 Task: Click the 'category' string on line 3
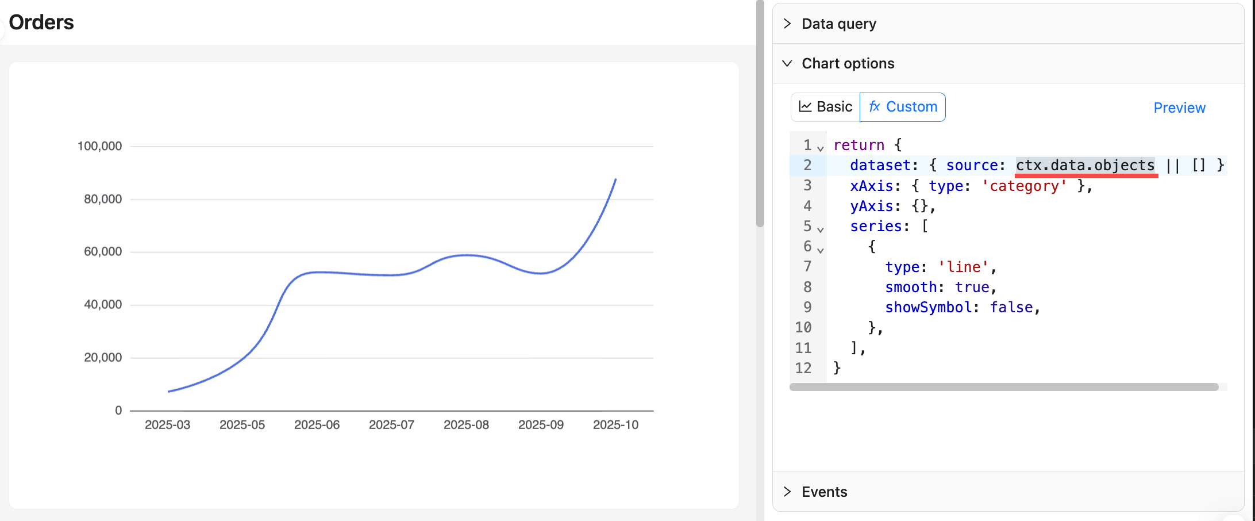point(1024,186)
